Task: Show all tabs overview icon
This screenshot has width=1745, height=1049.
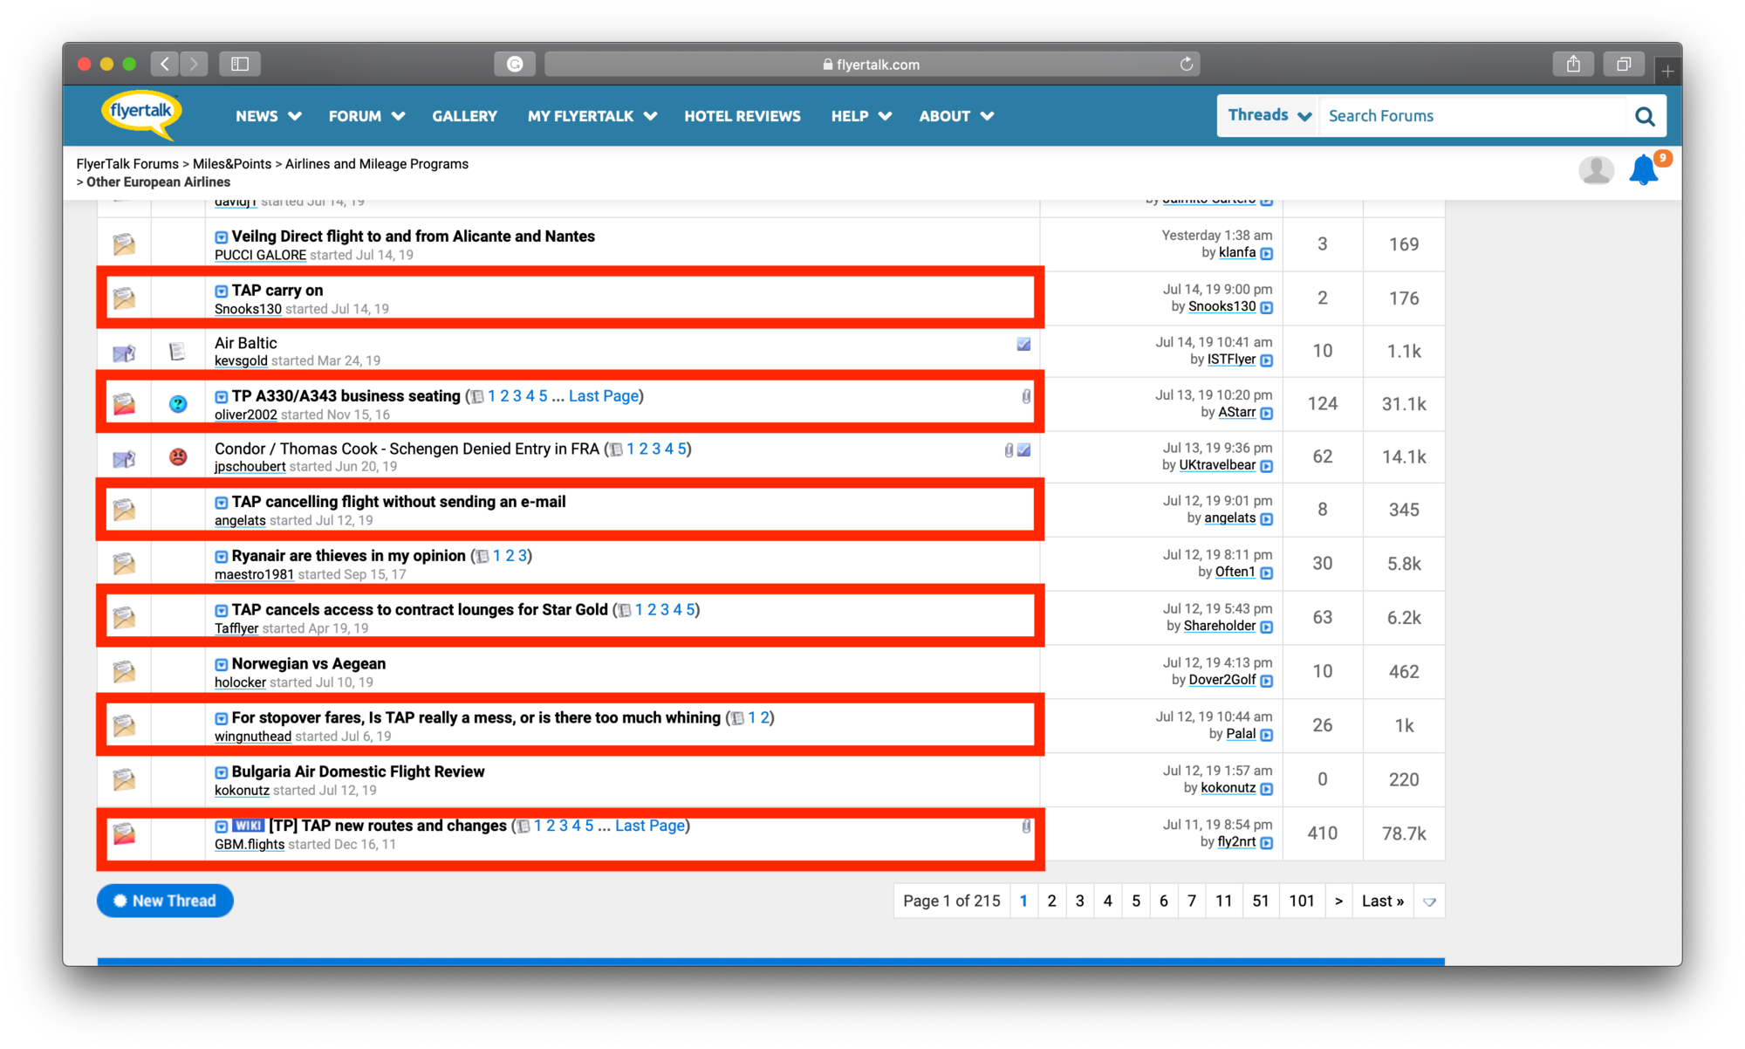Action: pos(1624,64)
